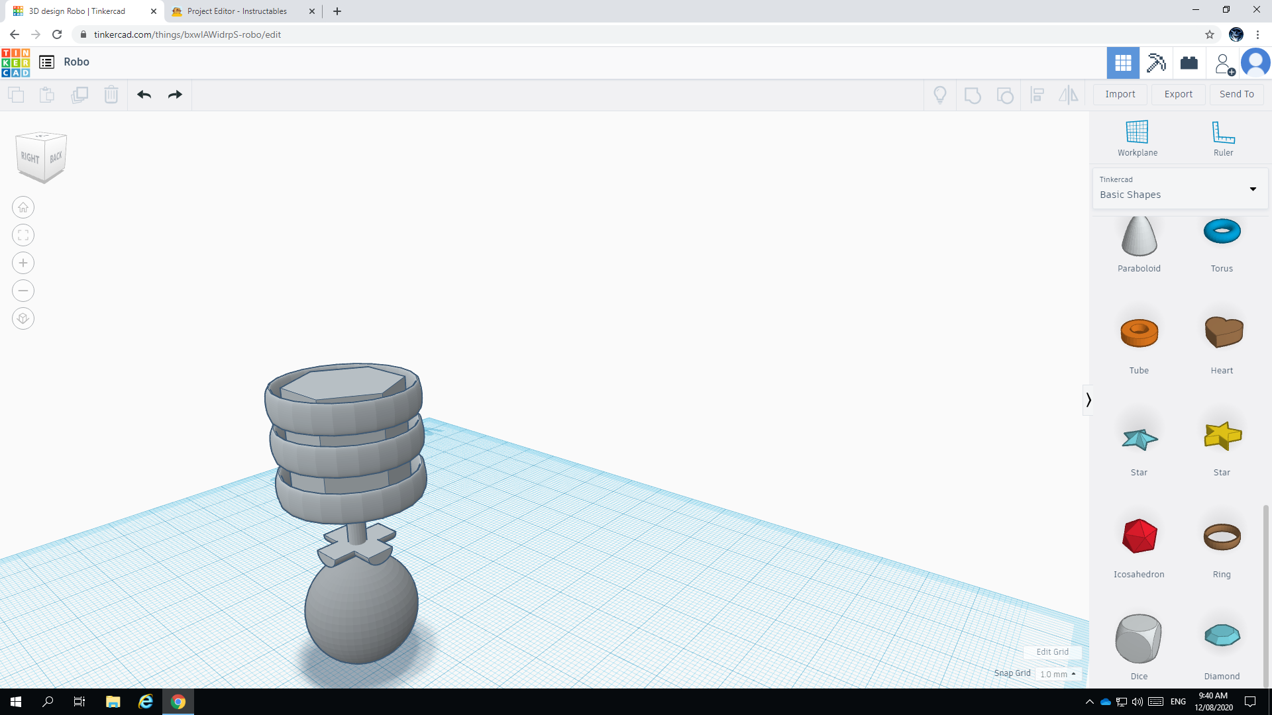The width and height of the screenshot is (1272, 715).
Task: Click the Tinkercad logo
Action: click(15, 62)
